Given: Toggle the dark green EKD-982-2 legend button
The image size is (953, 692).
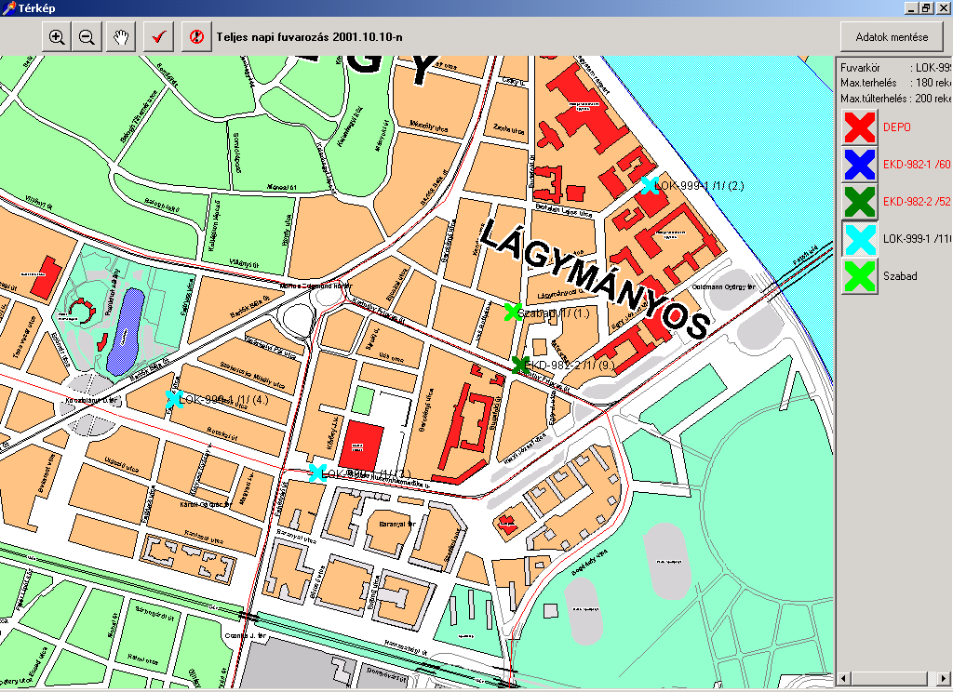Looking at the screenshot, I should [x=860, y=201].
